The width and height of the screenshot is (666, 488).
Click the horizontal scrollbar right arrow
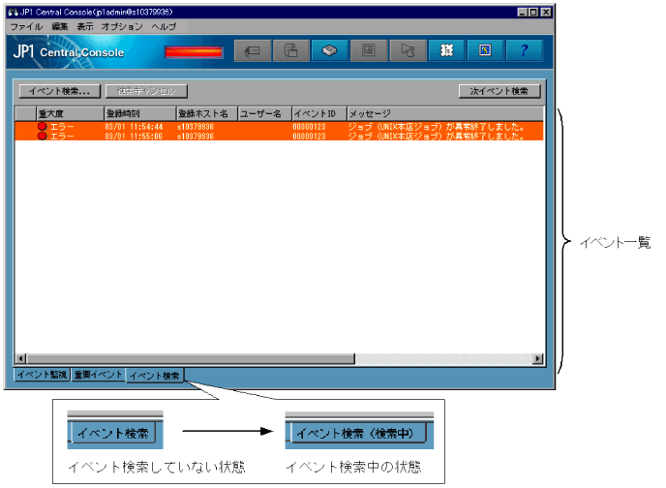point(538,359)
